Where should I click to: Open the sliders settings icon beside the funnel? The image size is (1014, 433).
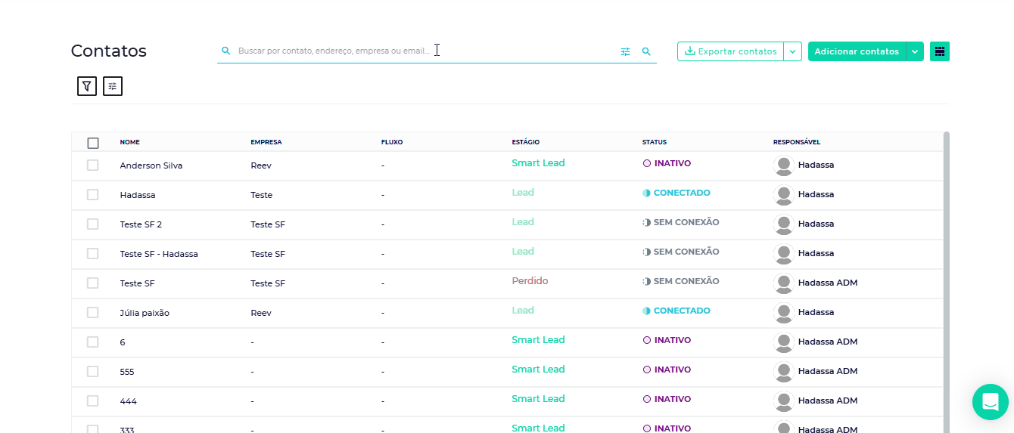(x=113, y=86)
